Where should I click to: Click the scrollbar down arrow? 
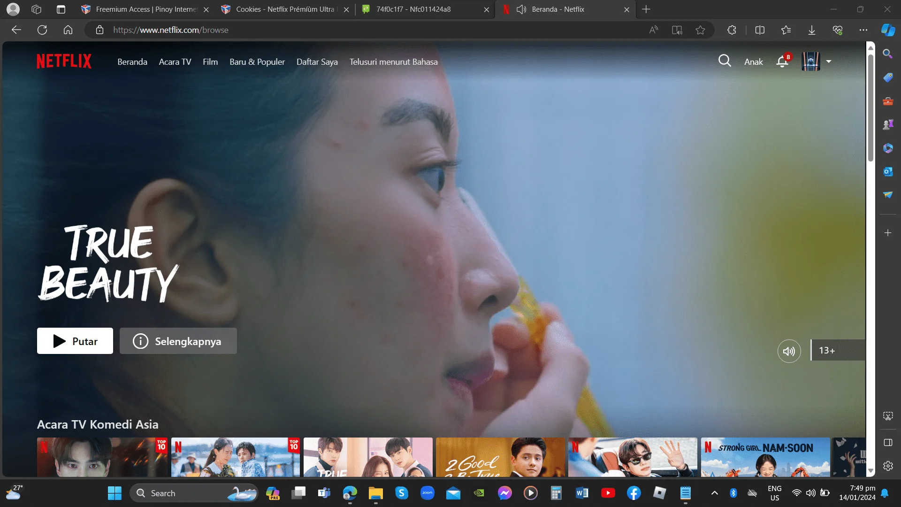[870, 470]
